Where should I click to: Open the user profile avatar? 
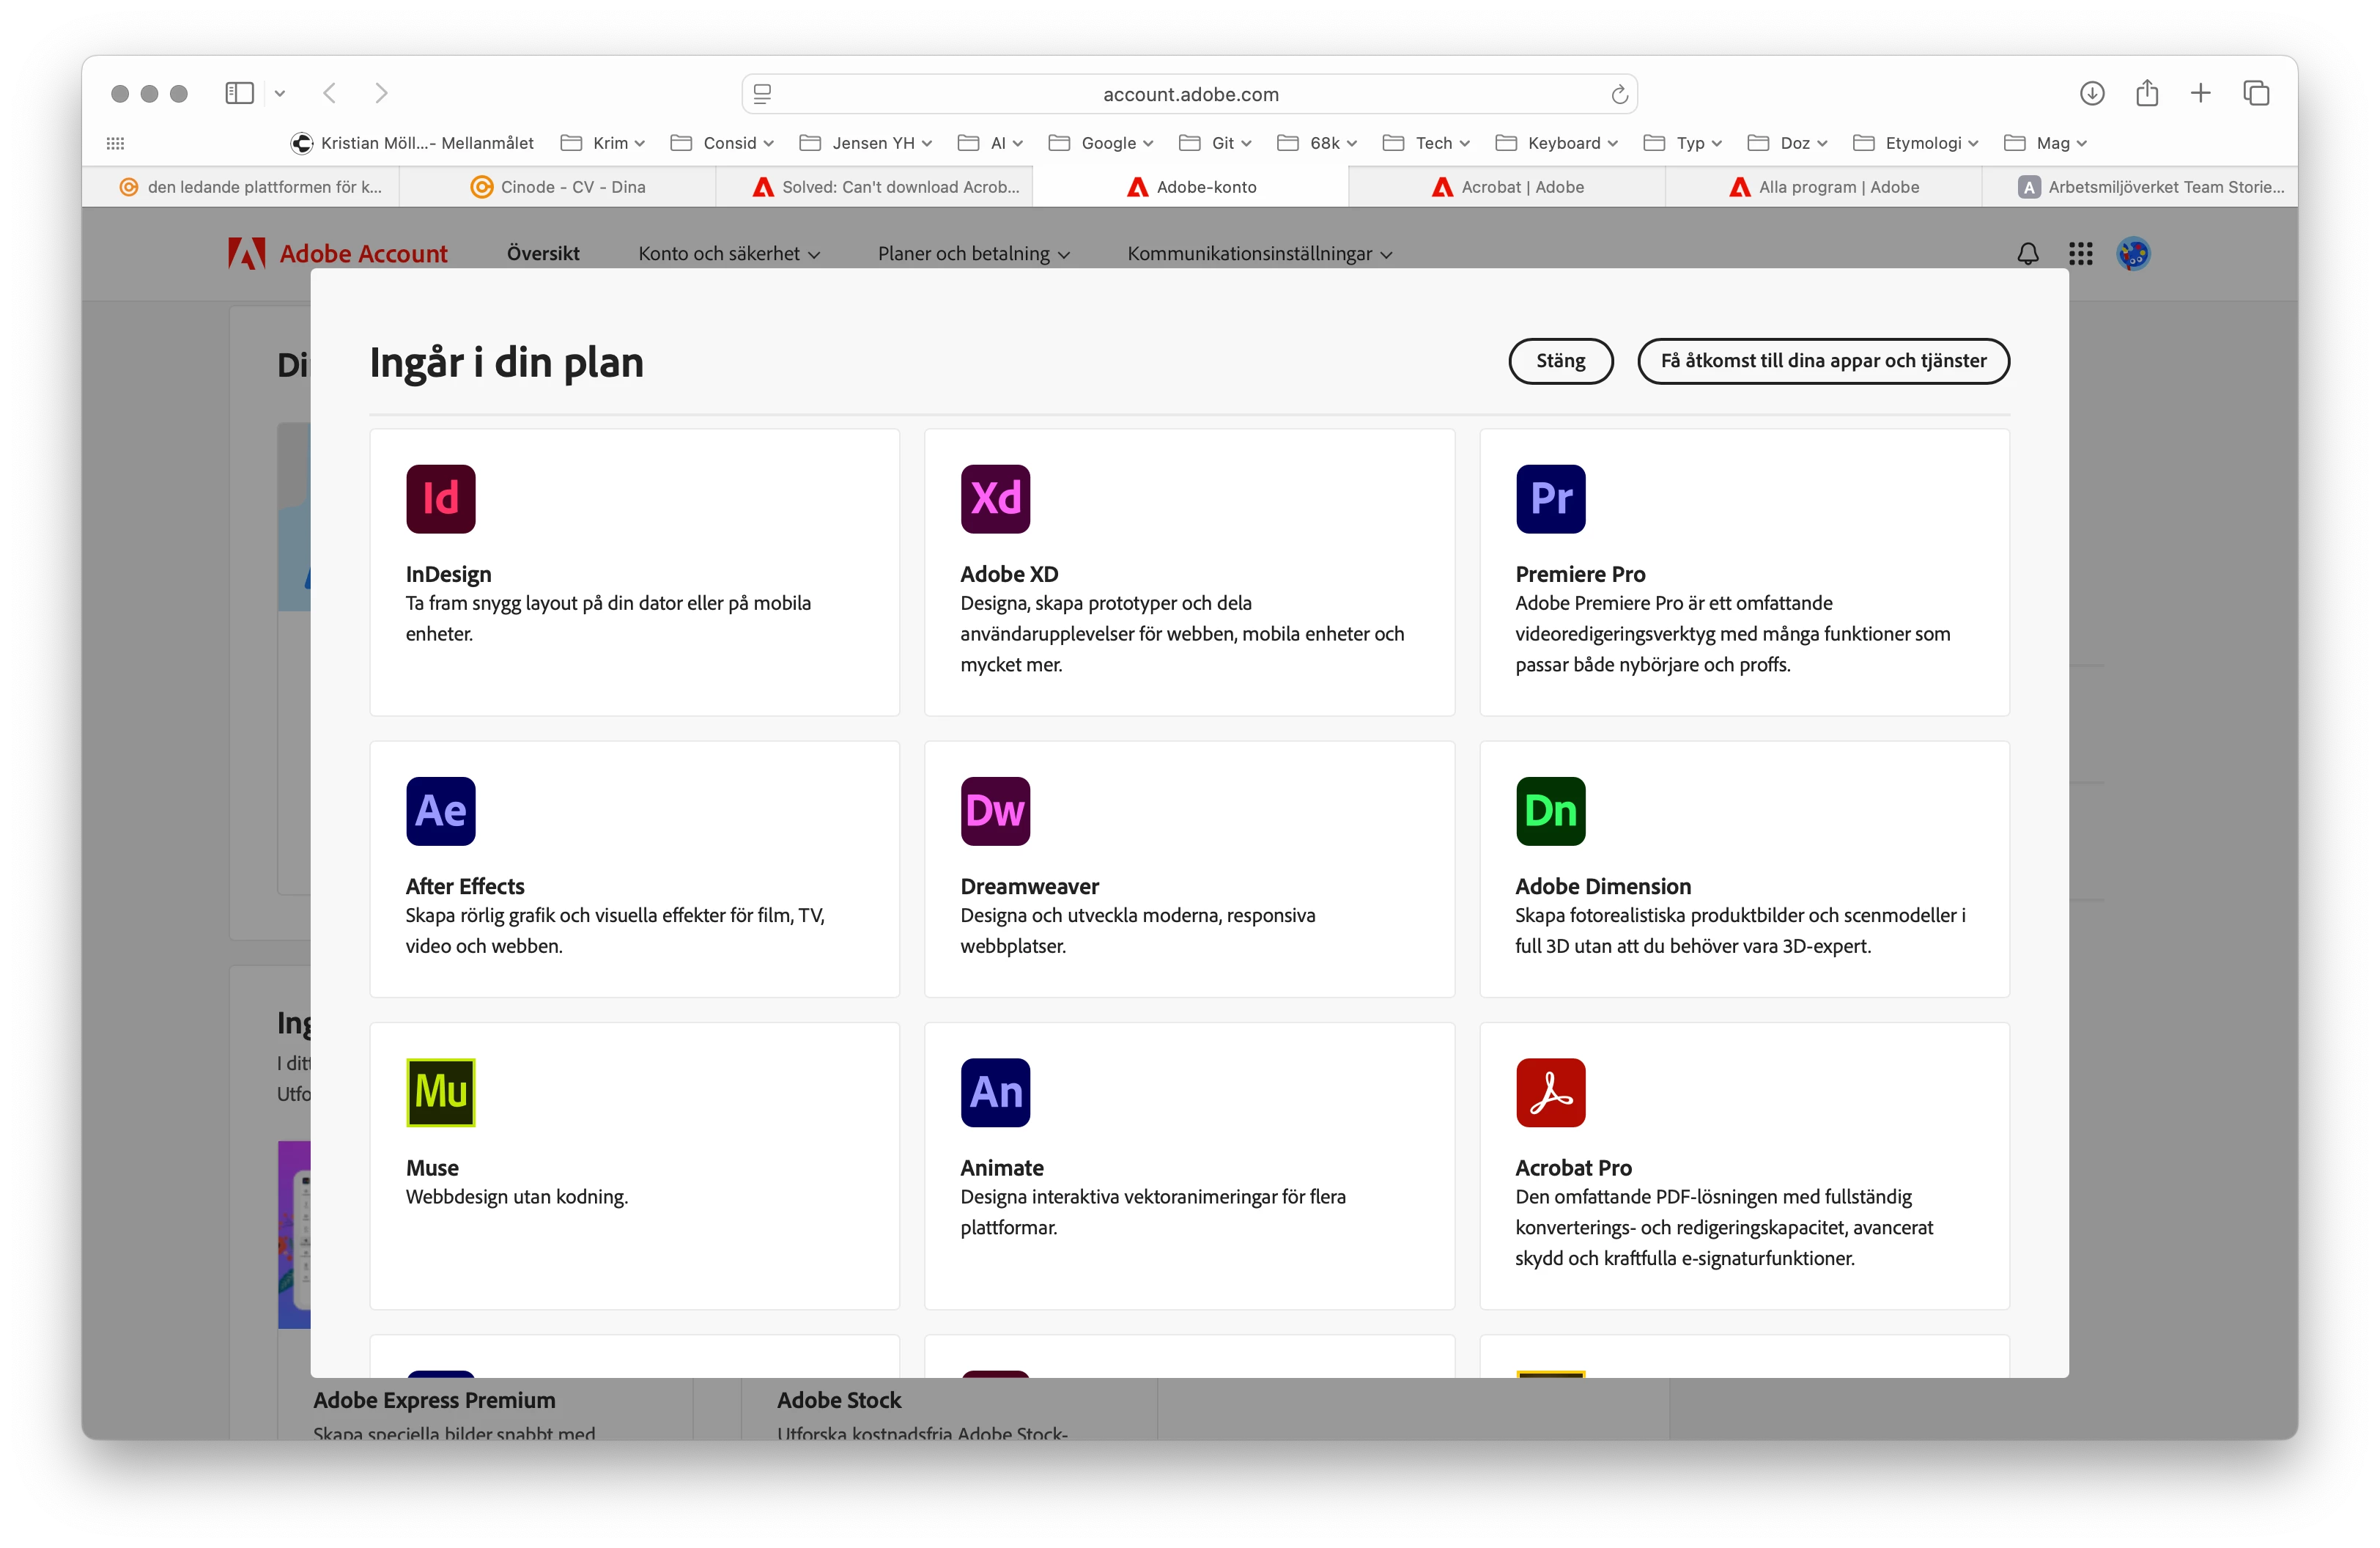pos(2133,254)
